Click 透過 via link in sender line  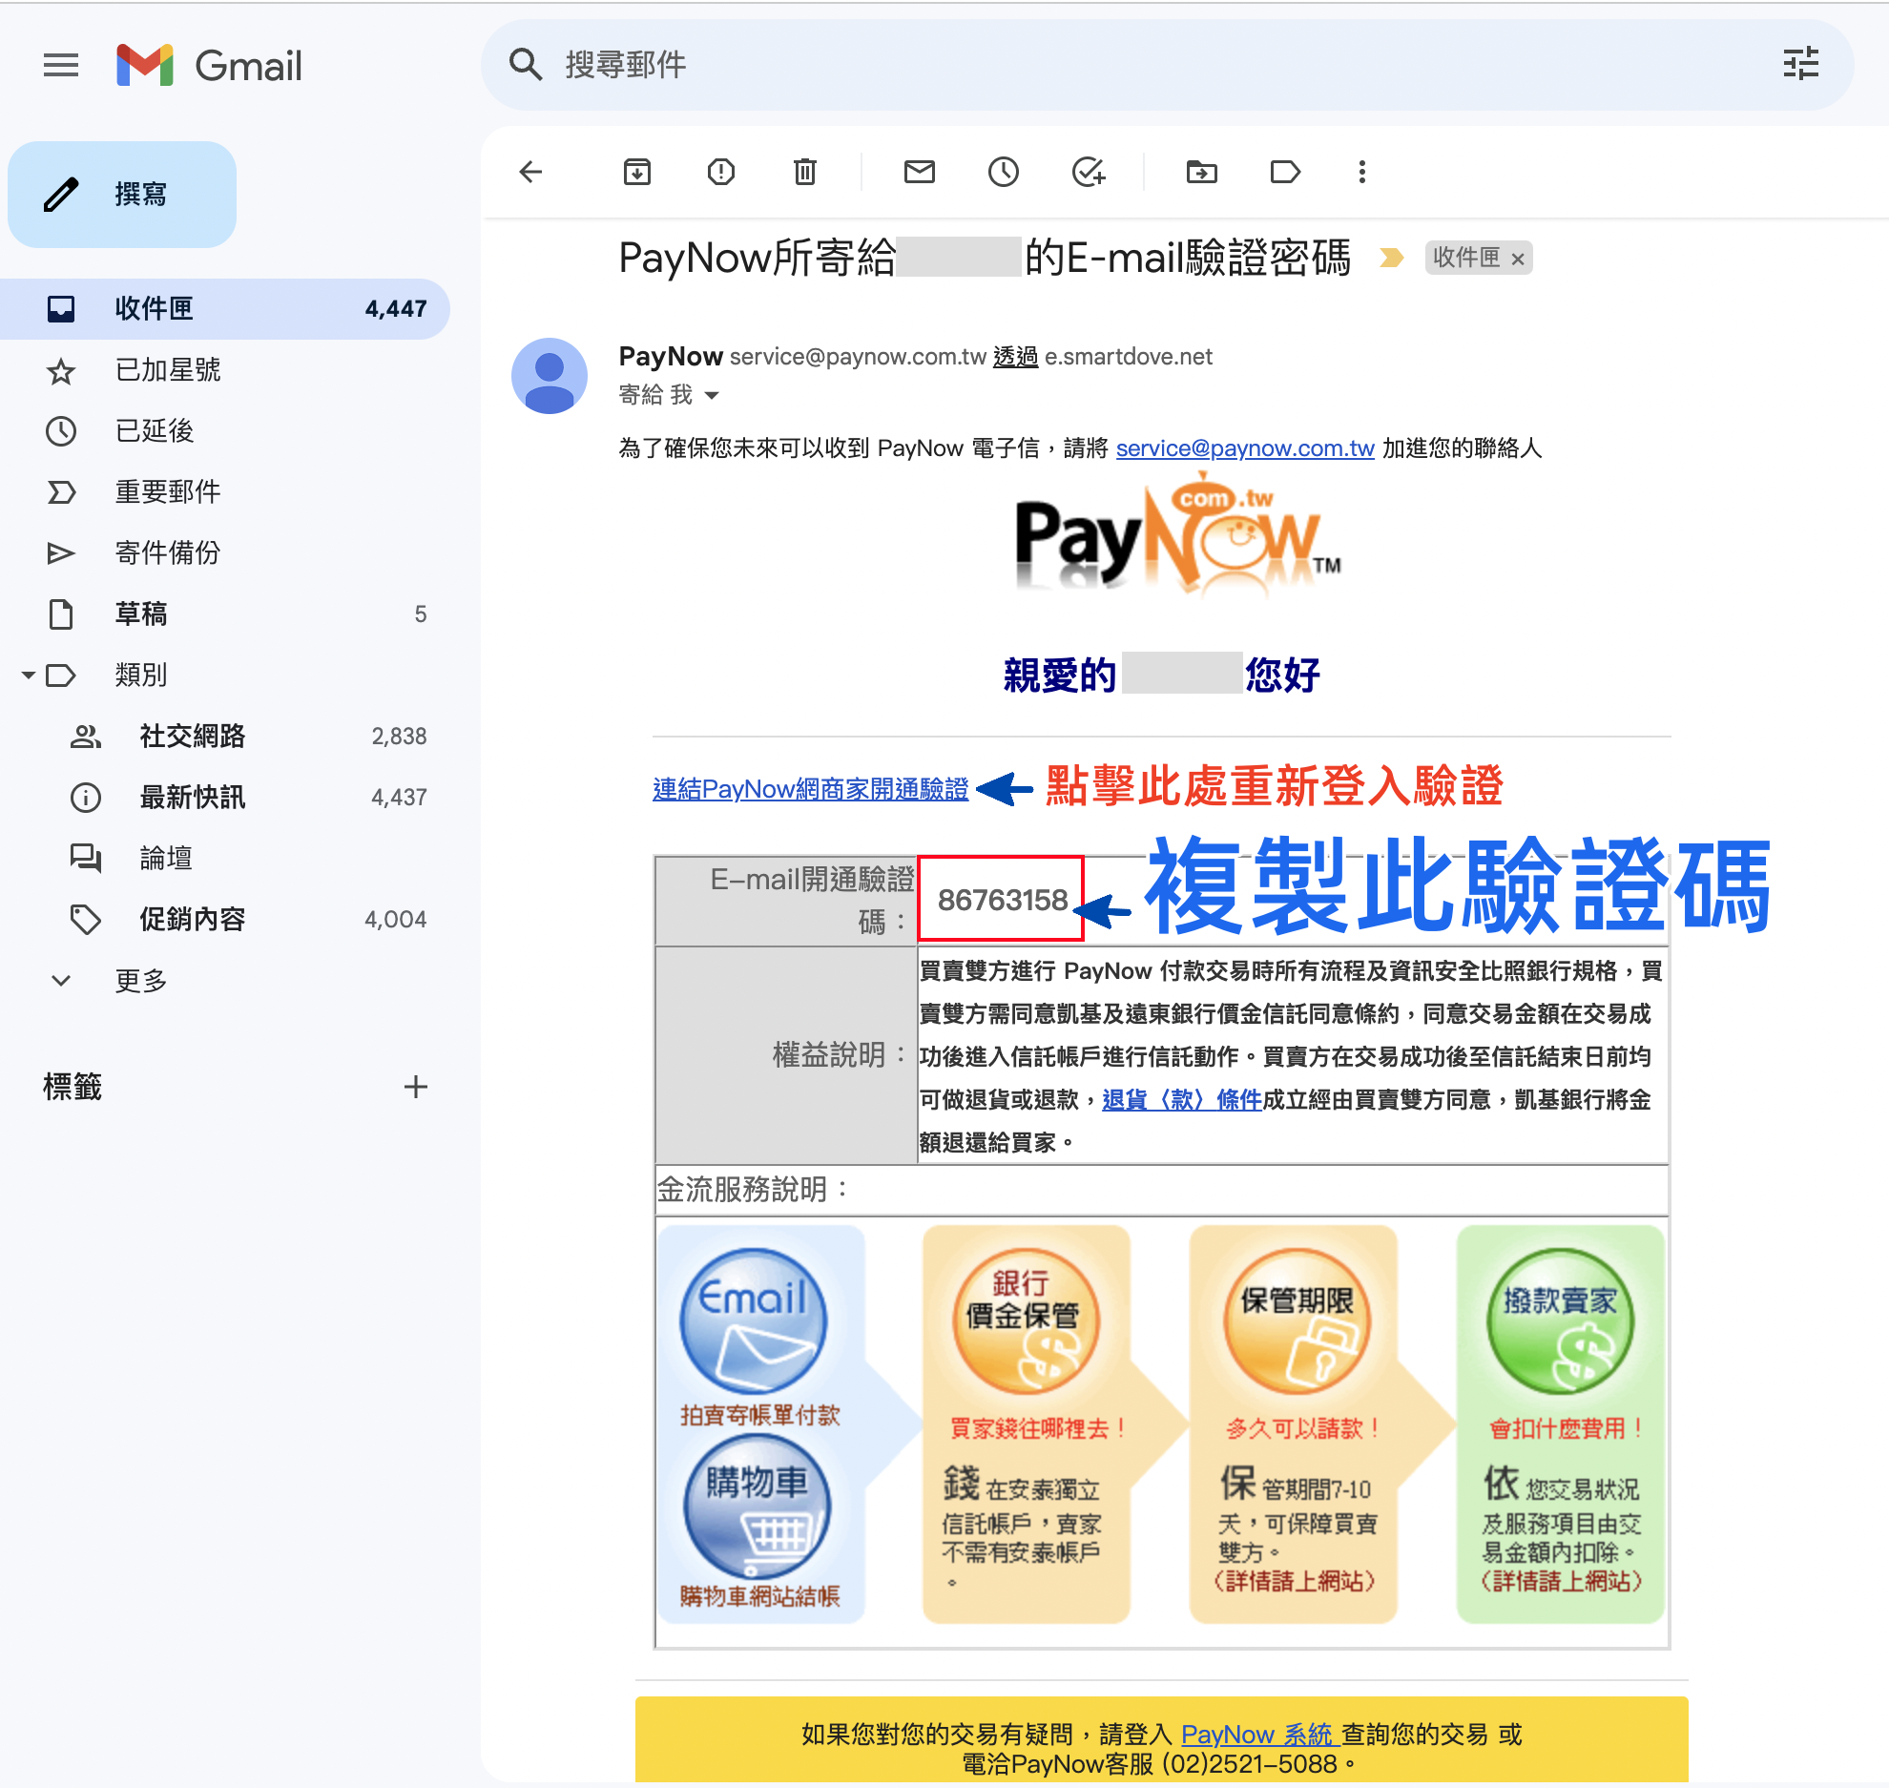pos(1015,357)
